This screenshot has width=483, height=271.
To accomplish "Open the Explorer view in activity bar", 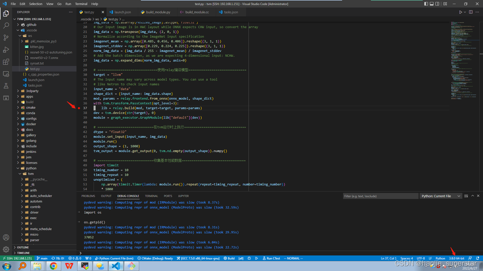I will click(x=6, y=14).
